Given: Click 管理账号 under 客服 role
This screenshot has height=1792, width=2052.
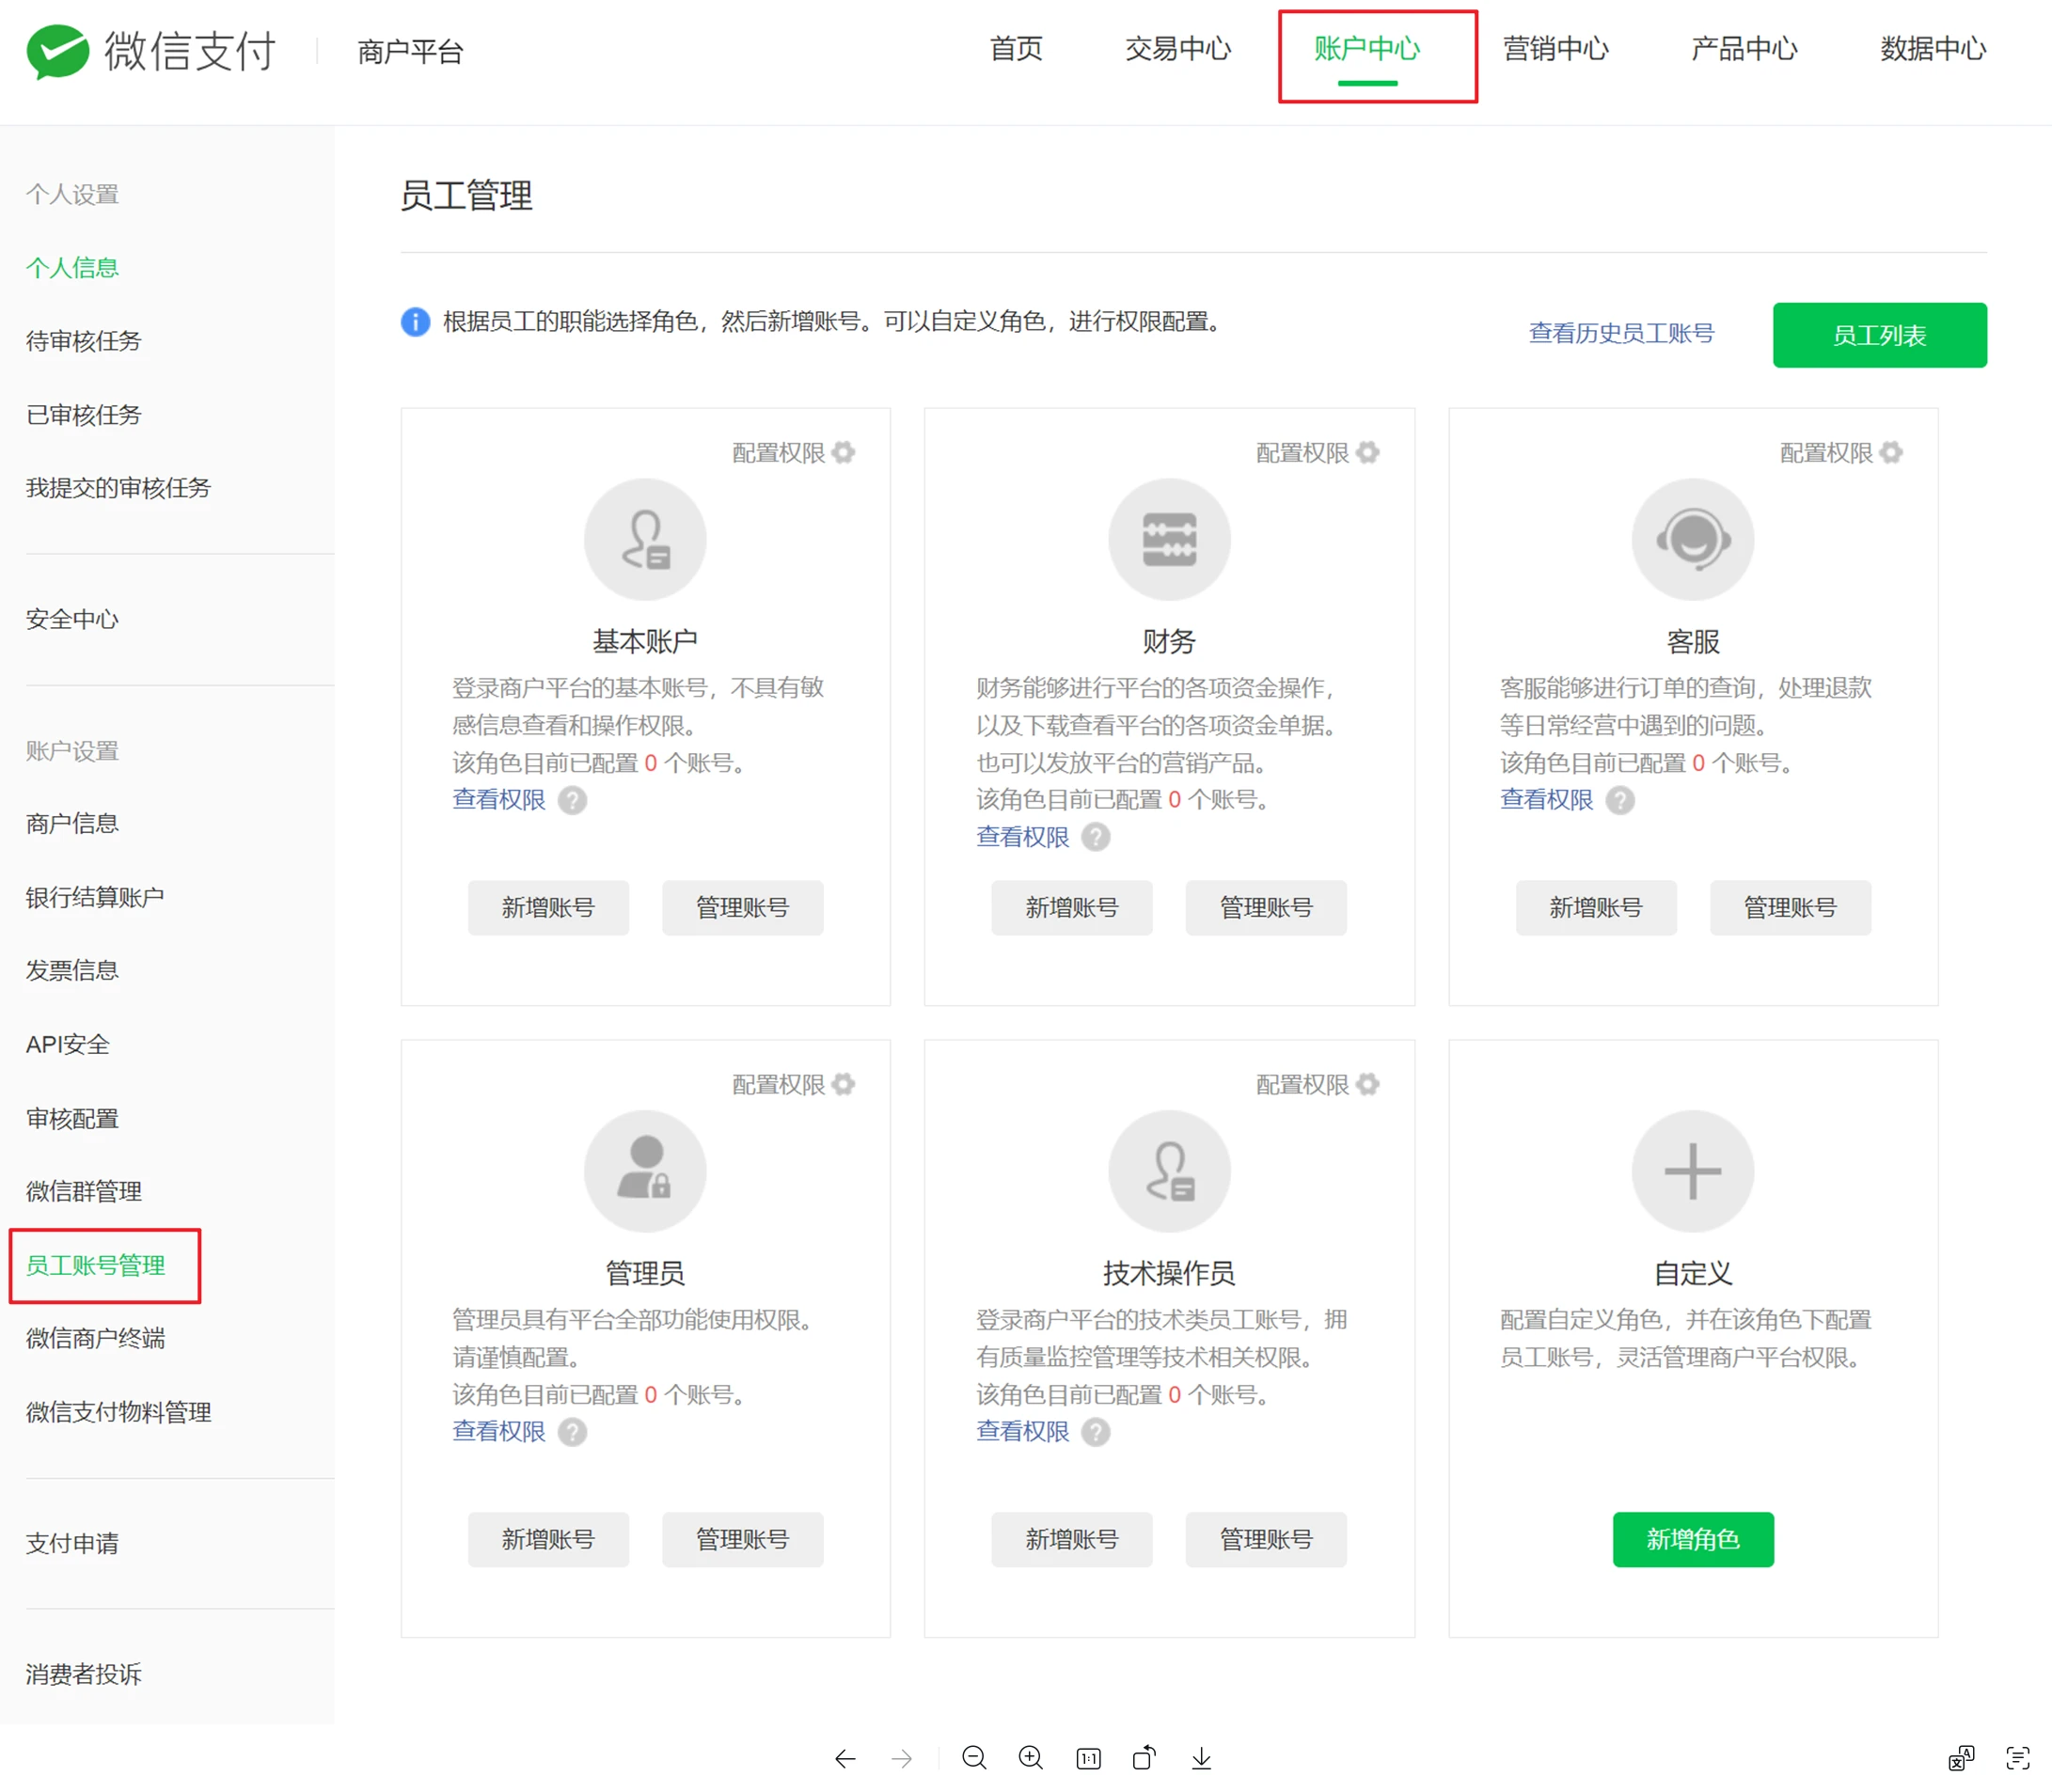Looking at the screenshot, I should point(1790,908).
